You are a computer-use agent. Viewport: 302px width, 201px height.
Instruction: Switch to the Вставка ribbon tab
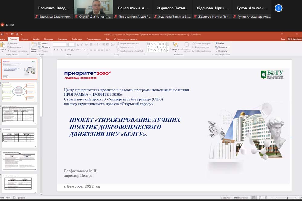click(25, 39)
